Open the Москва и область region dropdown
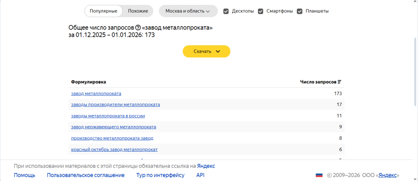Viewport: 418px width, 181px height. click(188, 11)
